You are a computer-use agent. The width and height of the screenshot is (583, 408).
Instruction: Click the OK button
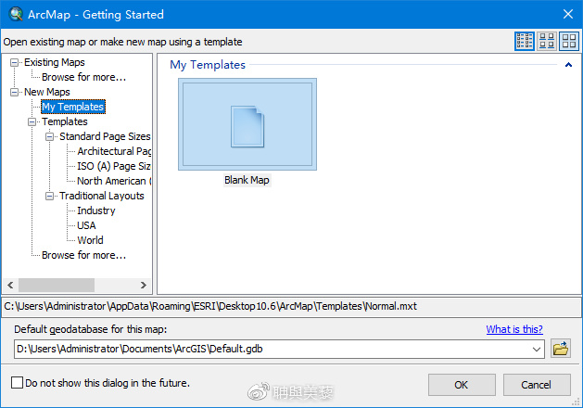pos(462,385)
